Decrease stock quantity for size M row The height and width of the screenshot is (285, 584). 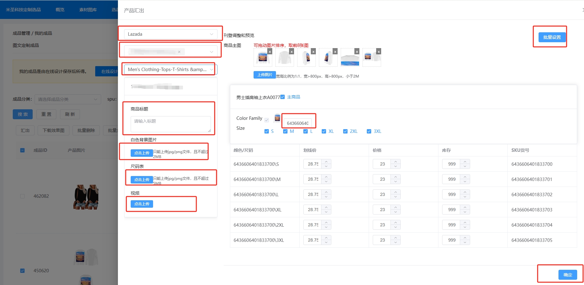click(465, 182)
